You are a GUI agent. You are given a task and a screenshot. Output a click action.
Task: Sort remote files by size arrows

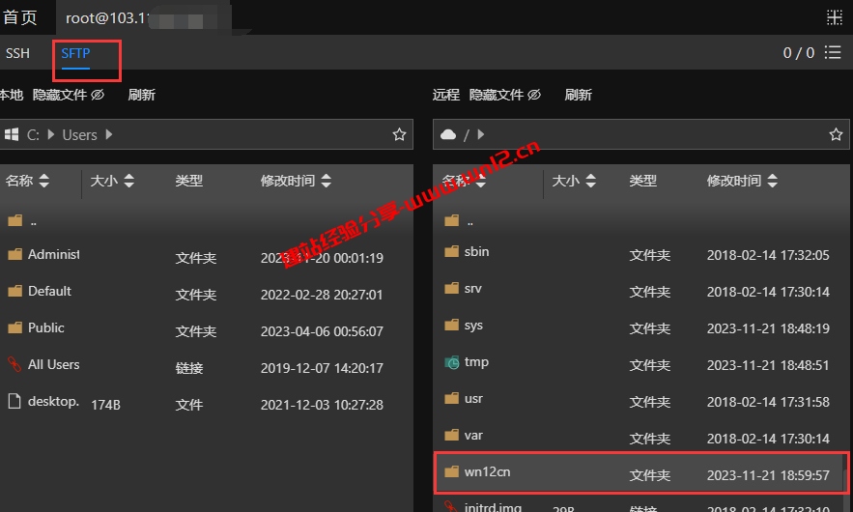(591, 181)
